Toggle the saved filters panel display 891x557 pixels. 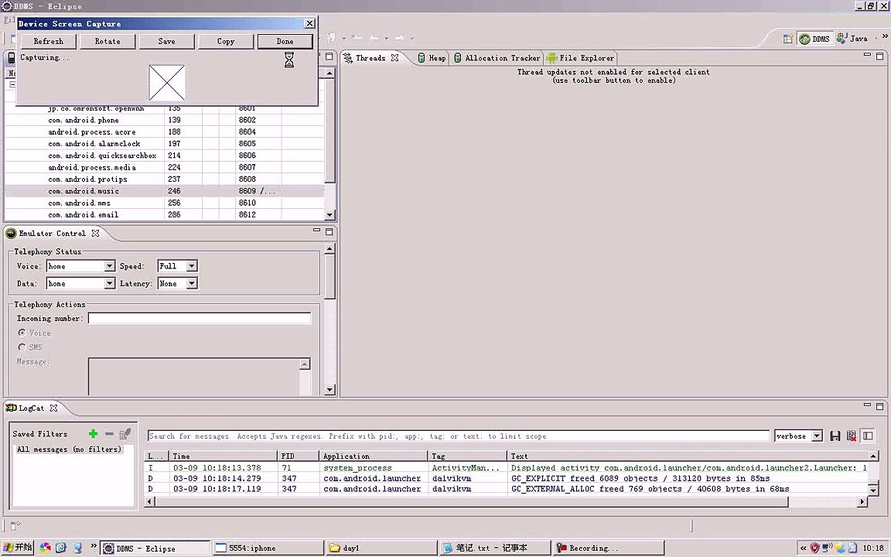pyautogui.click(x=868, y=436)
